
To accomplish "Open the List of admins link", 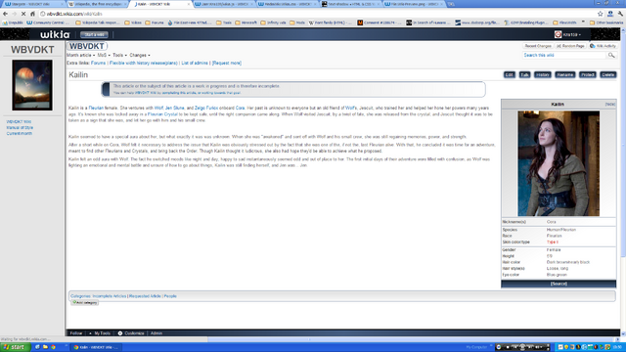I will (x=195, y=63).
